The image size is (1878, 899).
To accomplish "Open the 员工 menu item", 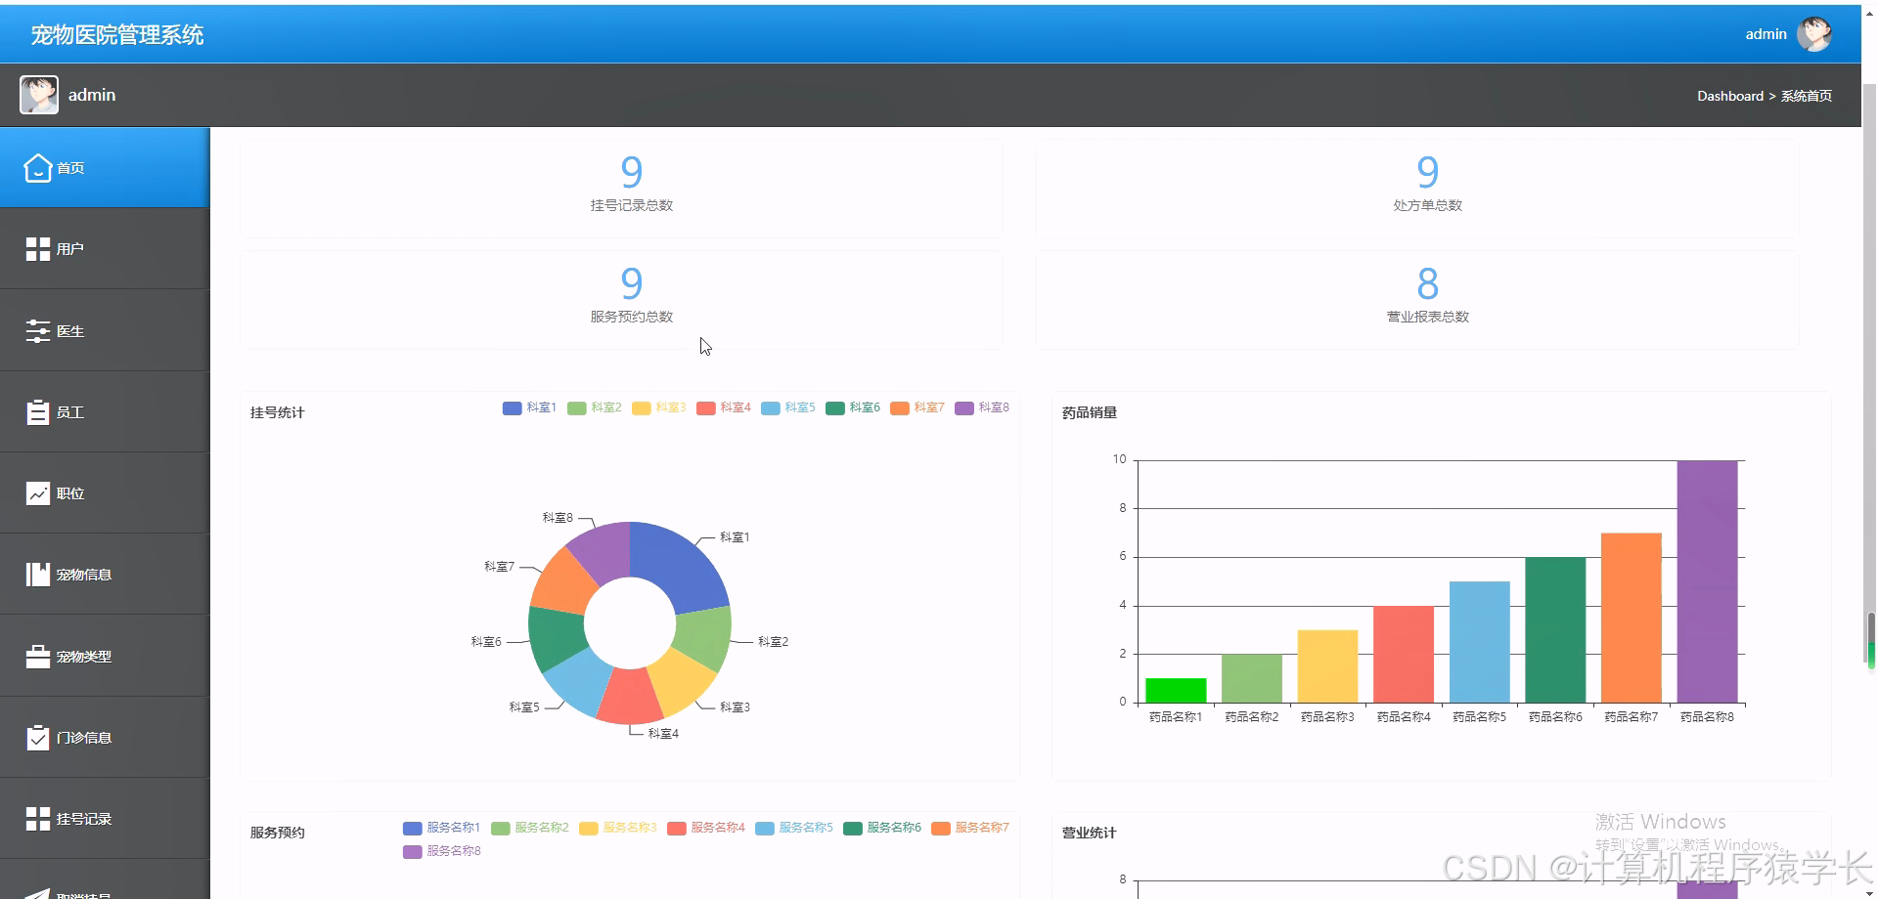I will click(x=105, y=412).
